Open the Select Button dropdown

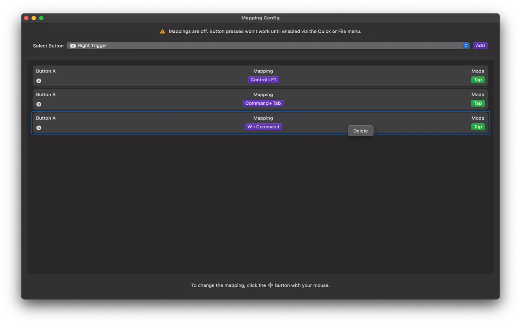pos(267,45)
